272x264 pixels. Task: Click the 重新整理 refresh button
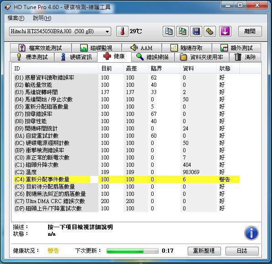pyautogui.click(x=204, y=251)
